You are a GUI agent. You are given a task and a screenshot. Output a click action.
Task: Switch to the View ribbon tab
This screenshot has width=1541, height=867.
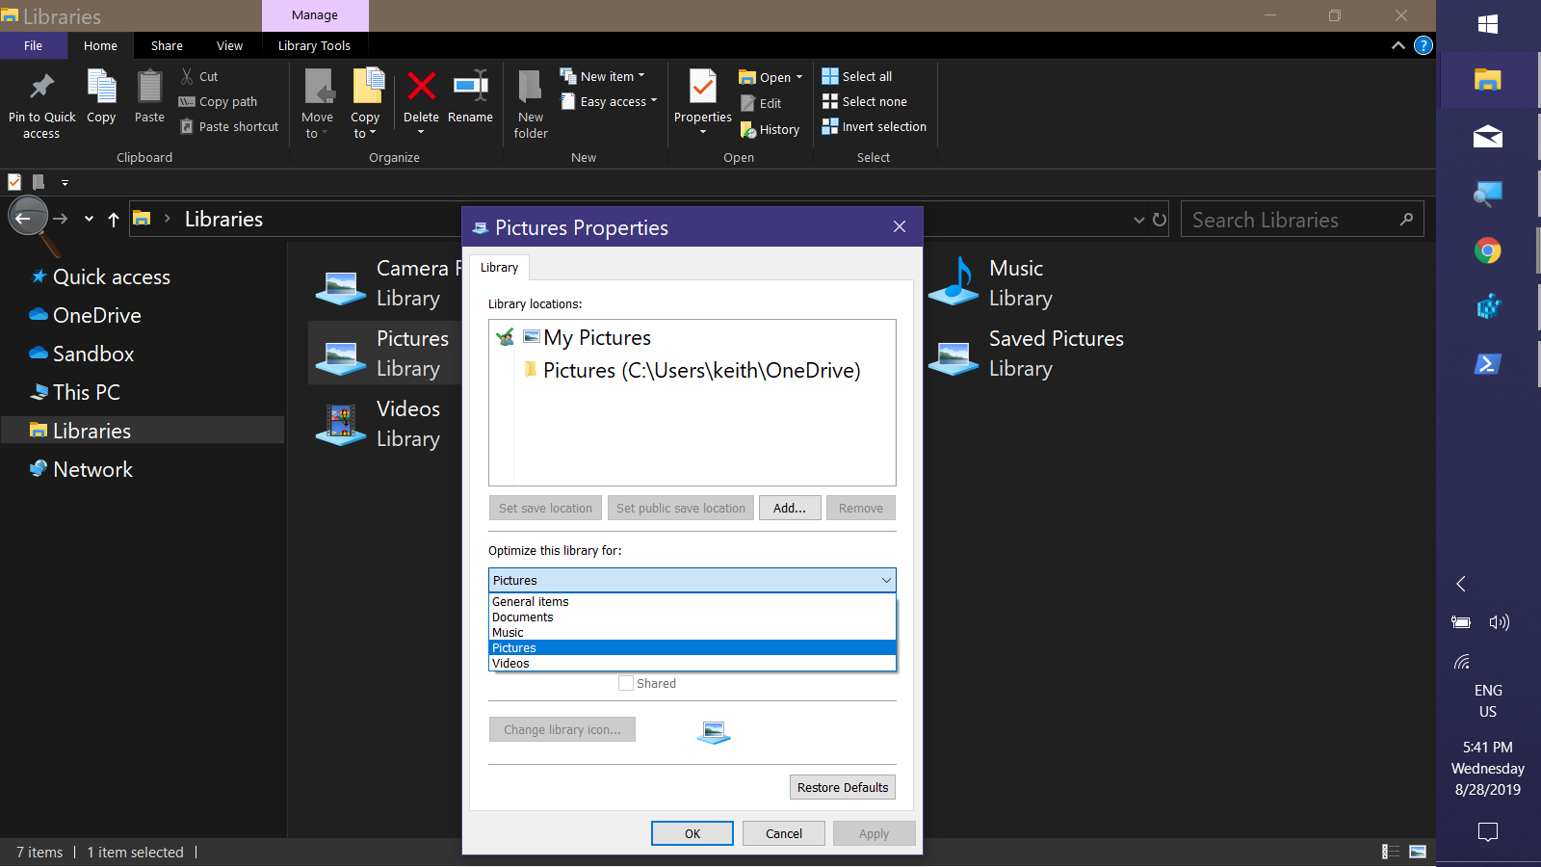pos(229,45)
